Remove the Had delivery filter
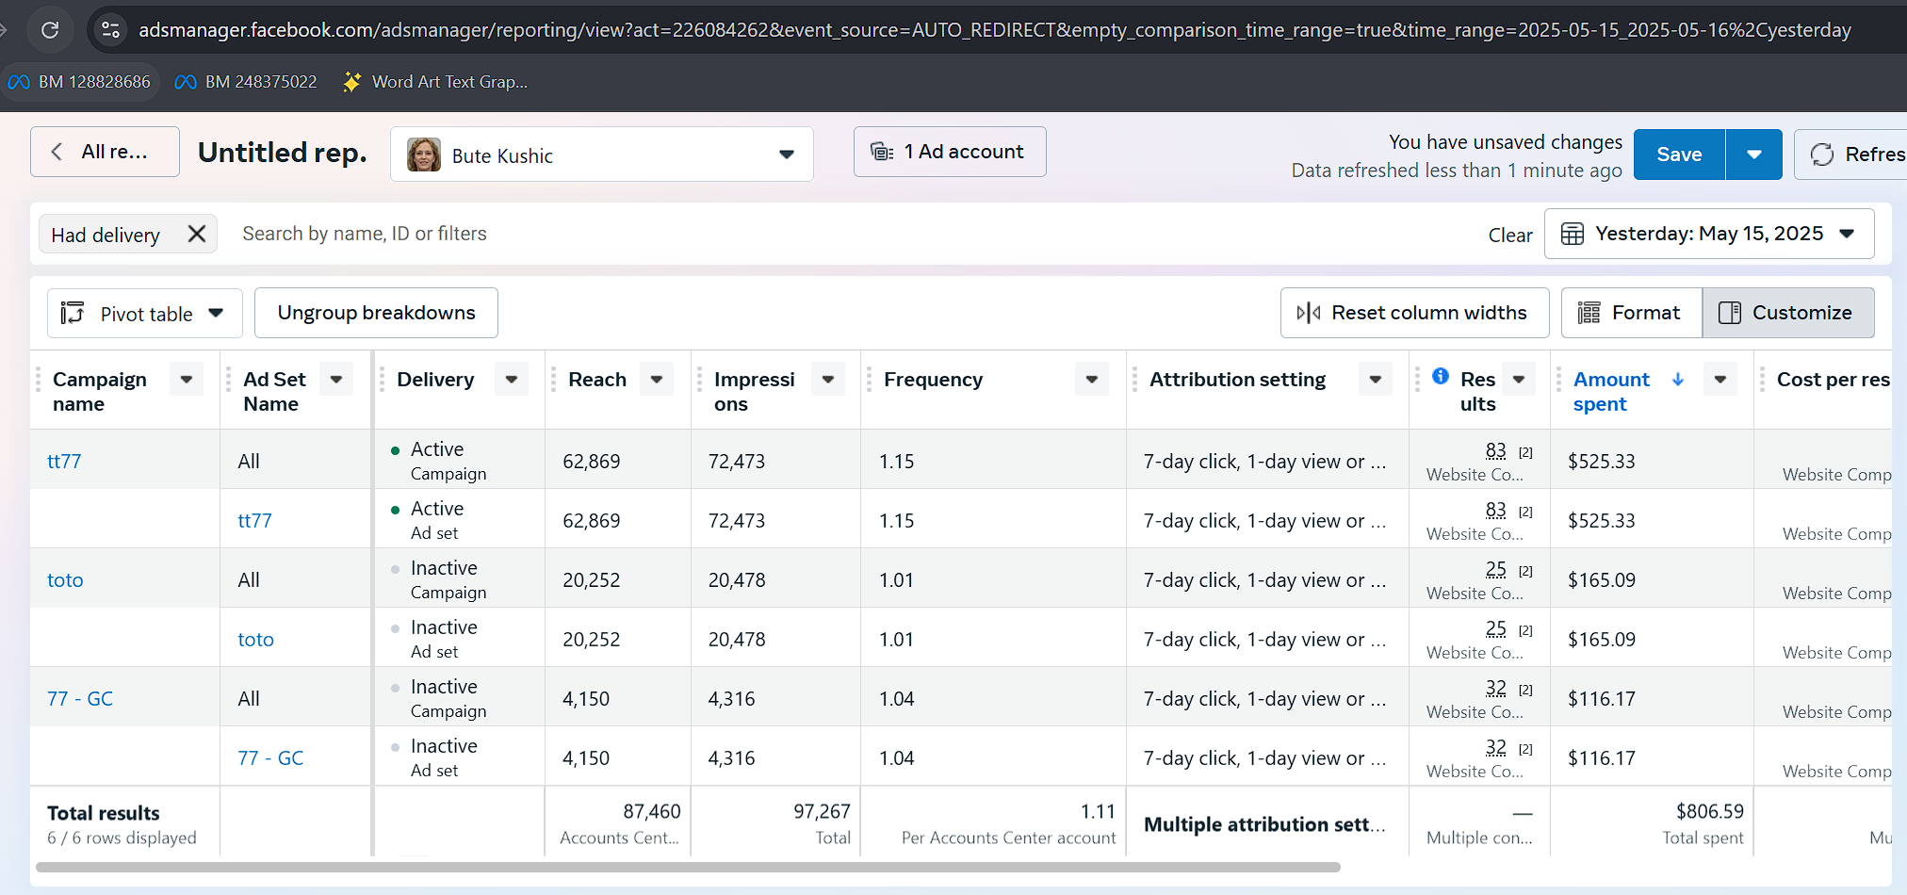Image resolution: width=1907 pixels, height=895 pixels. tap(197, 234)
